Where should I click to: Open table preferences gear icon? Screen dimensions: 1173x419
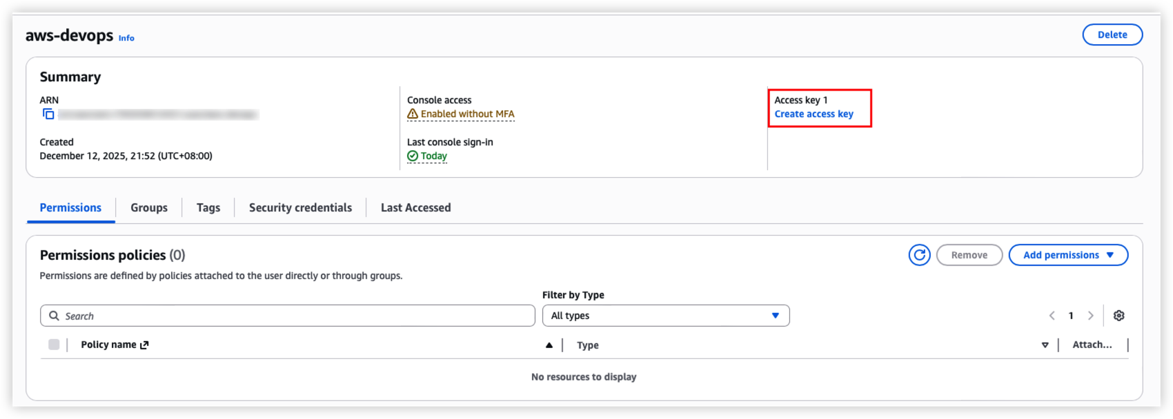click(1118, 316)
